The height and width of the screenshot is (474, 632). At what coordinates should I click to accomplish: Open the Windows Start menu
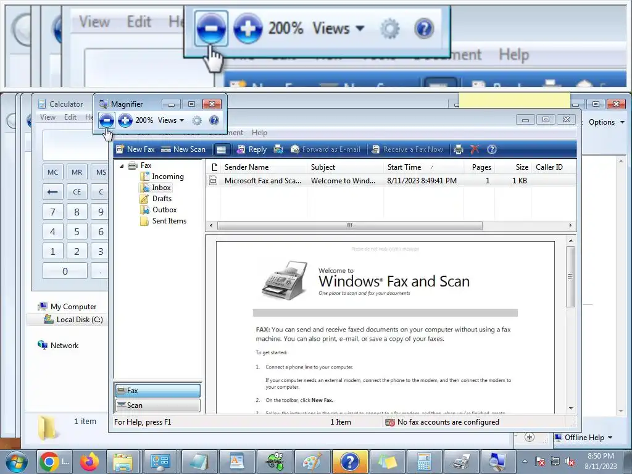pyautogui.click(x=16, y=462)
